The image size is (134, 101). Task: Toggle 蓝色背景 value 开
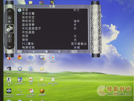pyautogui.click(x=75, y=25)
